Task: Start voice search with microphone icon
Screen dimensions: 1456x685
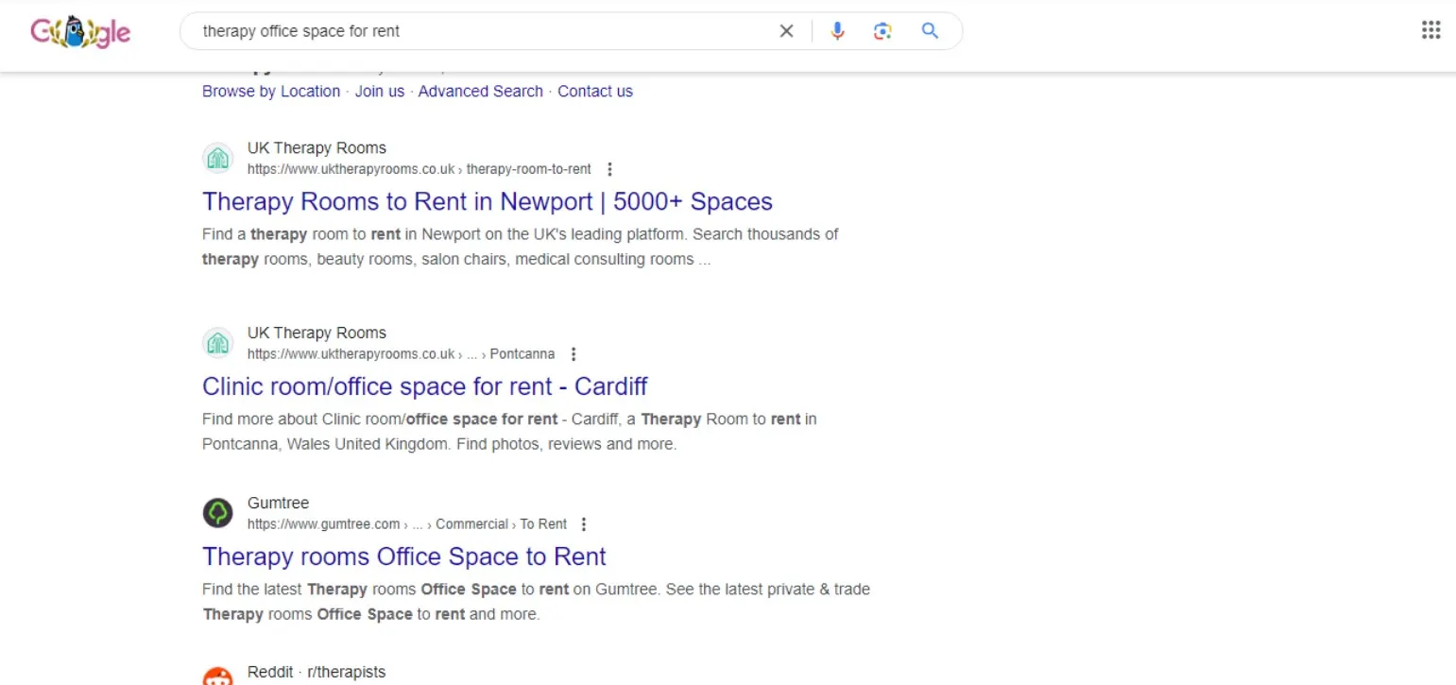Action: (837, 31)
